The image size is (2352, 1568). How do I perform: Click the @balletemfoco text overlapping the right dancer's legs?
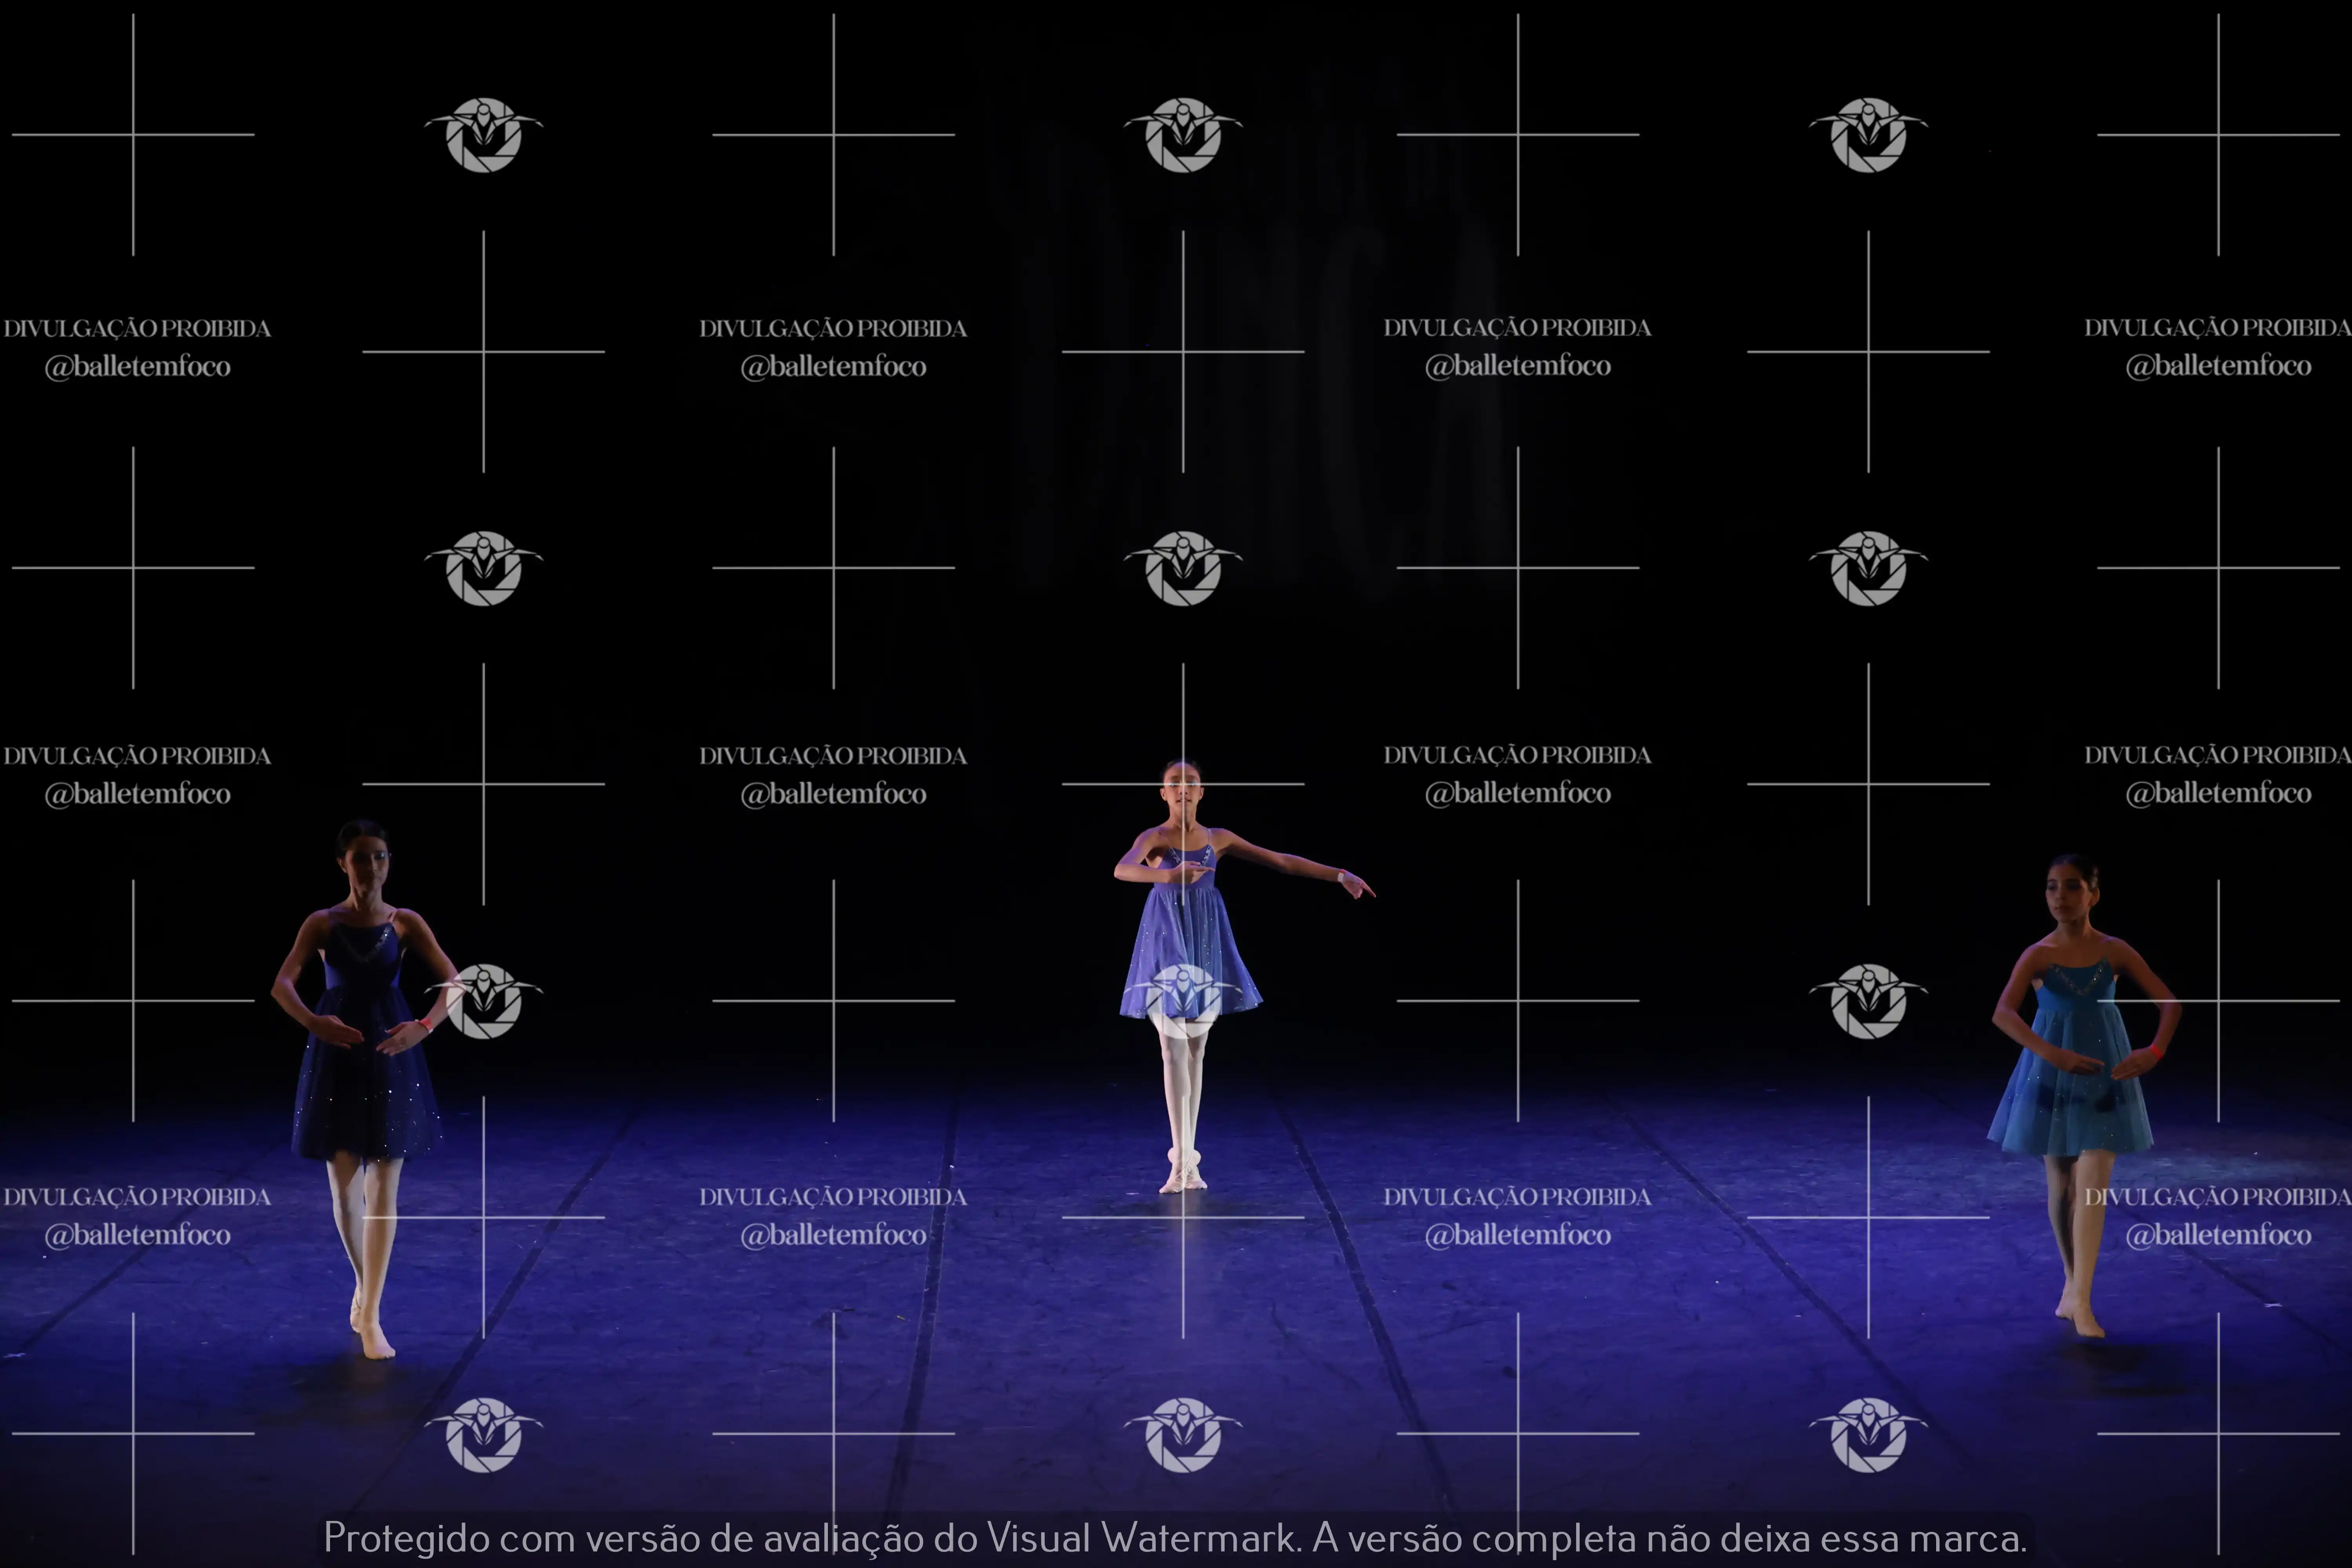tap(2218, 1235)
